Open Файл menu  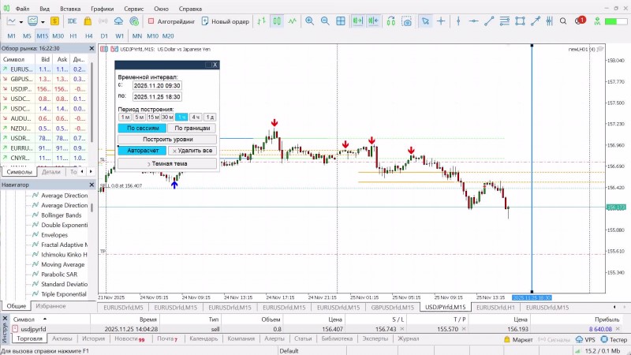click(x=23, y=9)
